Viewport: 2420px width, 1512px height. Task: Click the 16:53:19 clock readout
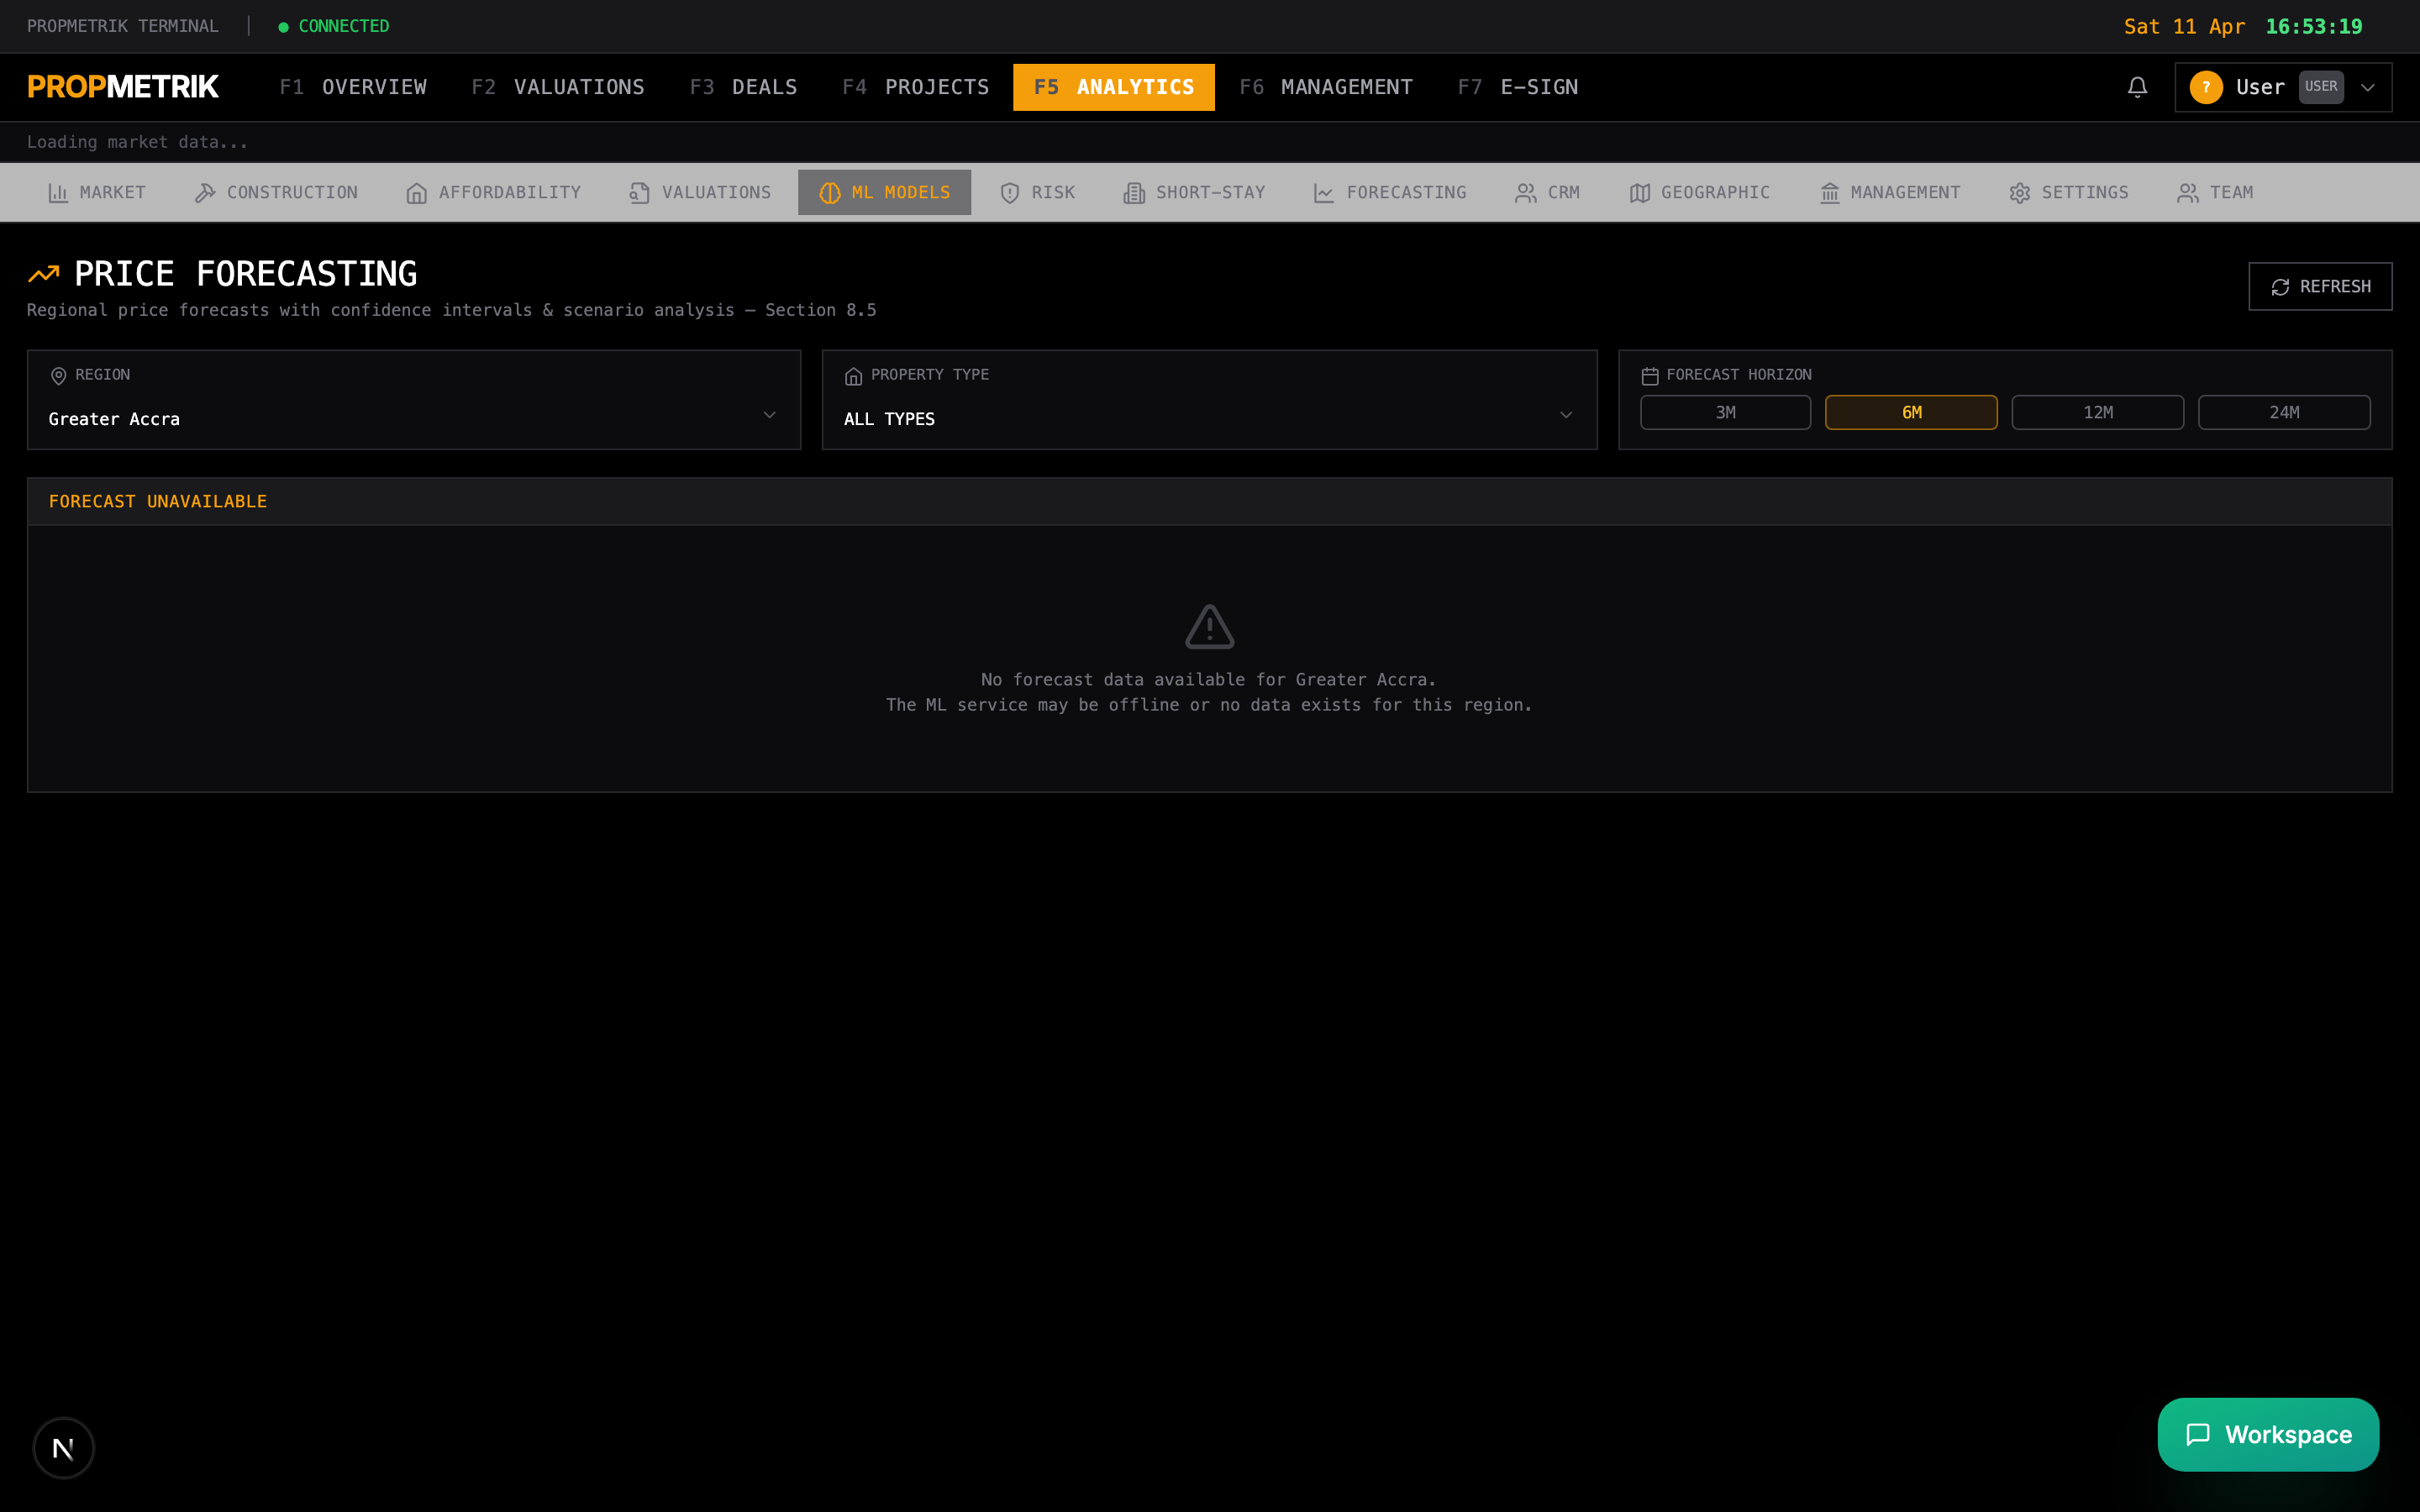click(x=2313, y=27)
